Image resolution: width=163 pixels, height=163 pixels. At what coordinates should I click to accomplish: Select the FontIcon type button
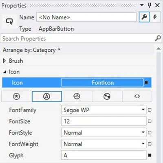coord(47,97)
